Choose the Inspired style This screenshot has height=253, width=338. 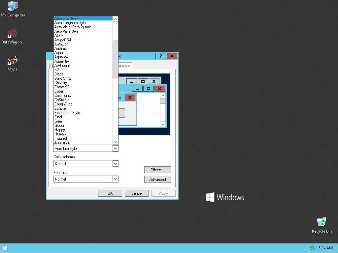(x=83, y=139)
